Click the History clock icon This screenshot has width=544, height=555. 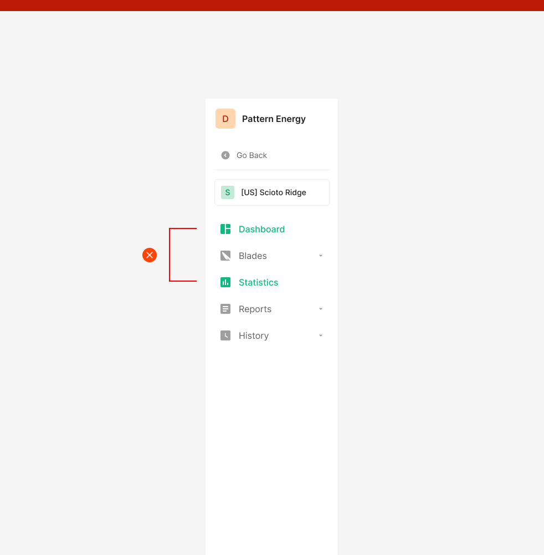(225, 335)
